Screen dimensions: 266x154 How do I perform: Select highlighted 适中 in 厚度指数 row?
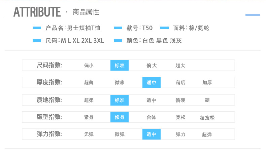(x=151, y=82)
